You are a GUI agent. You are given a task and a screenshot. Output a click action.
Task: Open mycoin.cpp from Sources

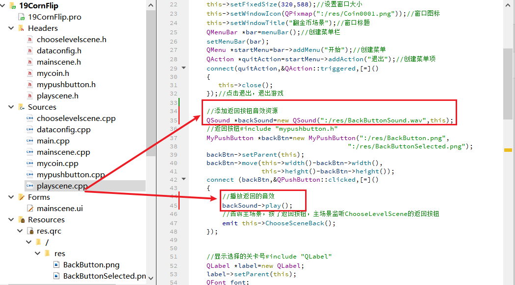(57, 164)
